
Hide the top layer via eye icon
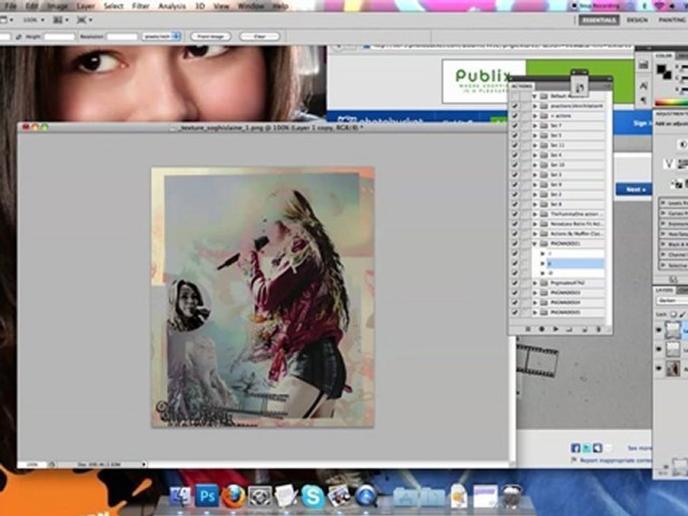pos(659,330)
